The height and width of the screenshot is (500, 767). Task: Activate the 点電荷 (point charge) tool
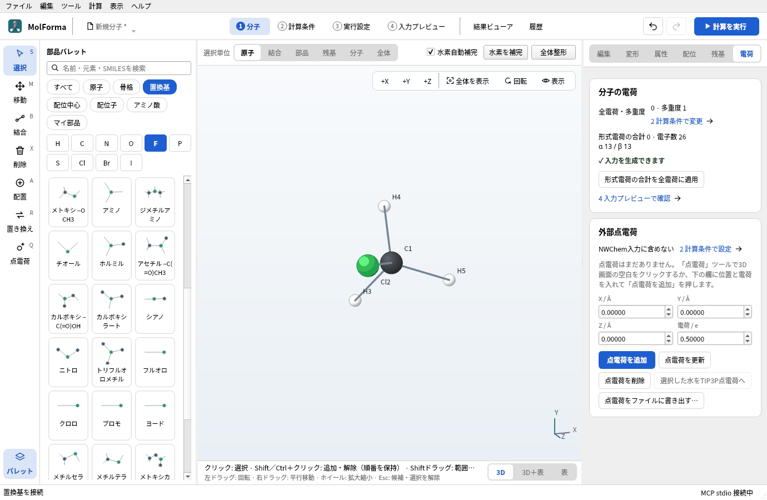(x=20, y=253)
